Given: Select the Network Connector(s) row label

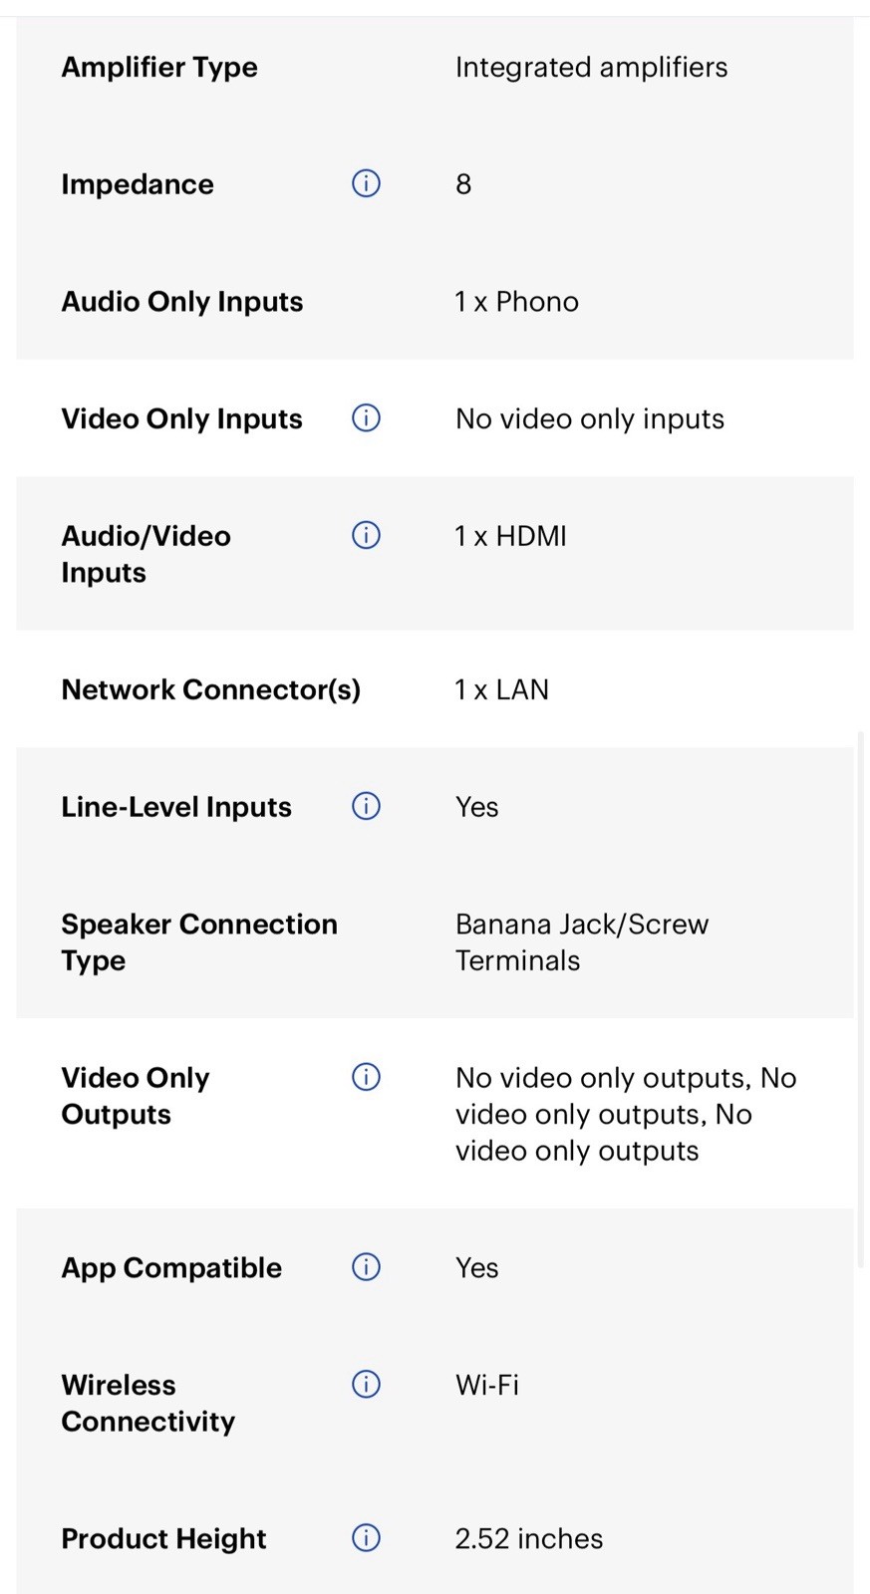Looking at the screenshot, I should click(211, 689).
